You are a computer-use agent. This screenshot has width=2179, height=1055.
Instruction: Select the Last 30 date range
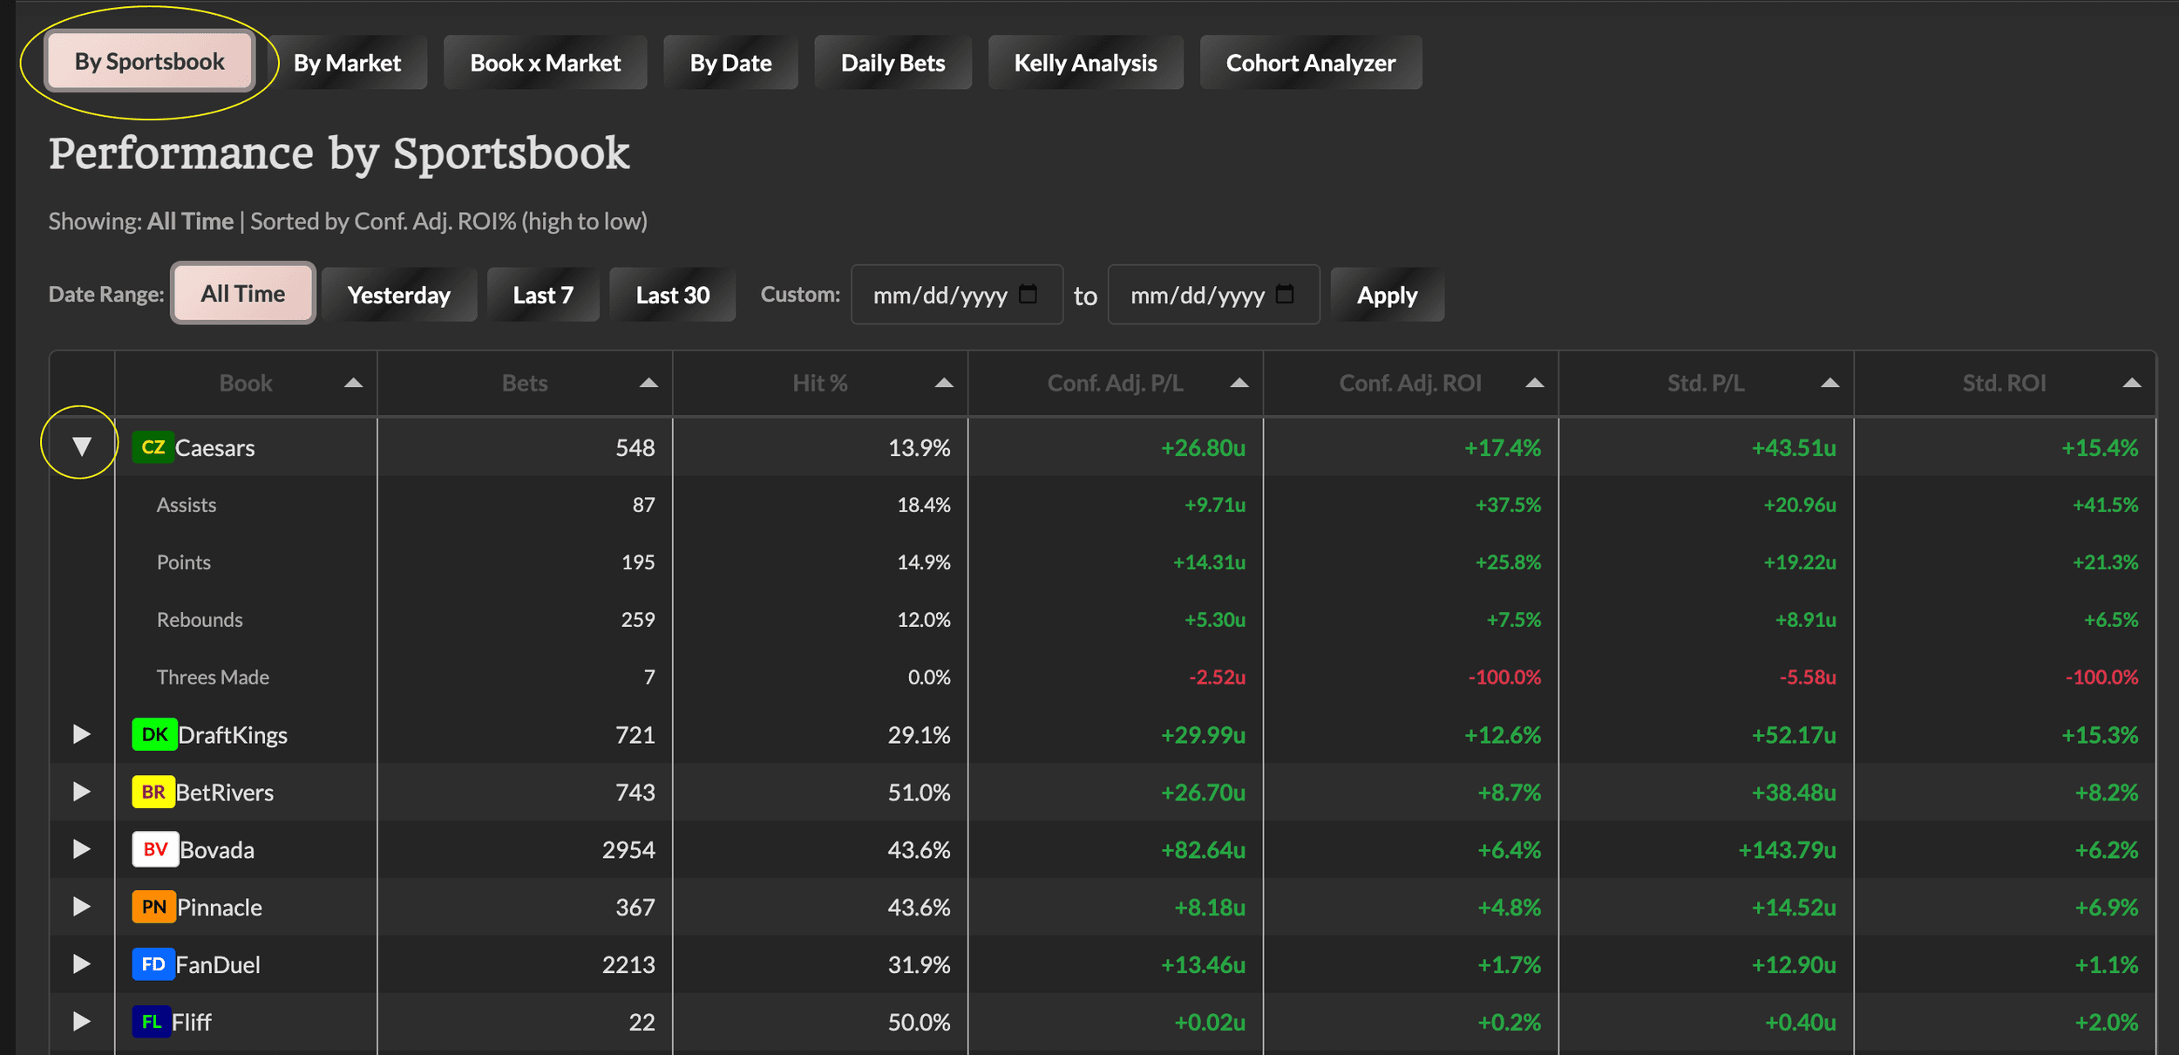coord(672,295)
